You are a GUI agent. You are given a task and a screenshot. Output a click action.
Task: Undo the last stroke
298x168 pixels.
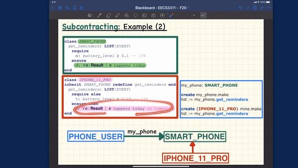[x=240, y=8]
